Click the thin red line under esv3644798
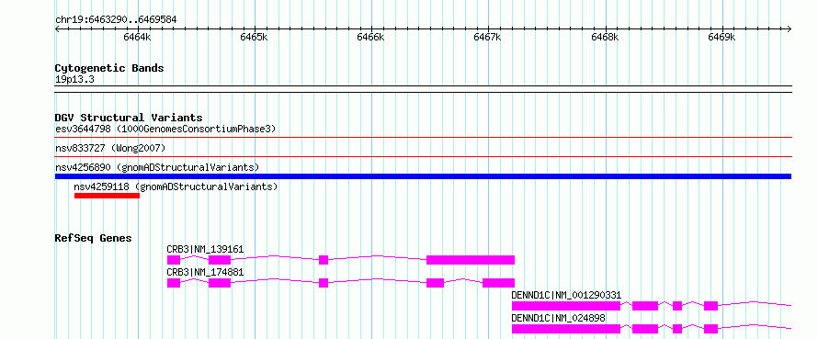The width and height of the screenshot is (818, 339). point(423,138)
